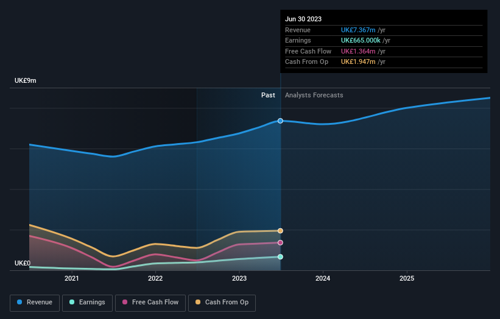The height and width of the screenshot is (319, 500).
Task: Click the Analysts Forecasts label
Action: click(314, 96)
